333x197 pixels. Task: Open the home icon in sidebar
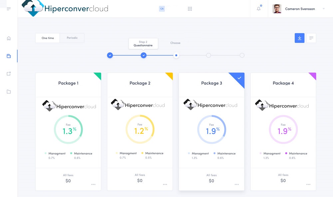click(x=9, y=38)
